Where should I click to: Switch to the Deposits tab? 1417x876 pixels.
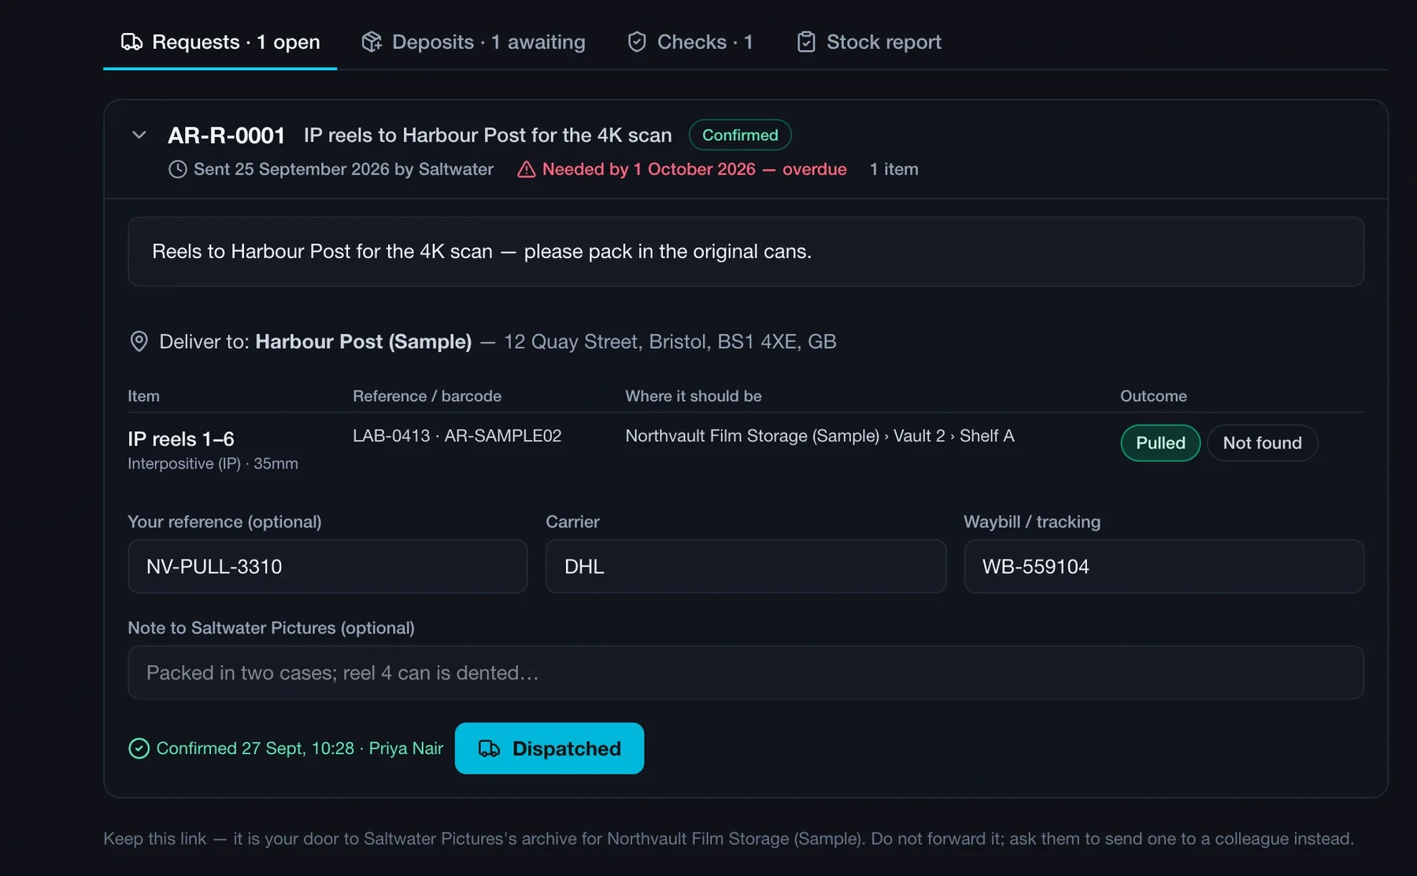[x=473, y=42]
